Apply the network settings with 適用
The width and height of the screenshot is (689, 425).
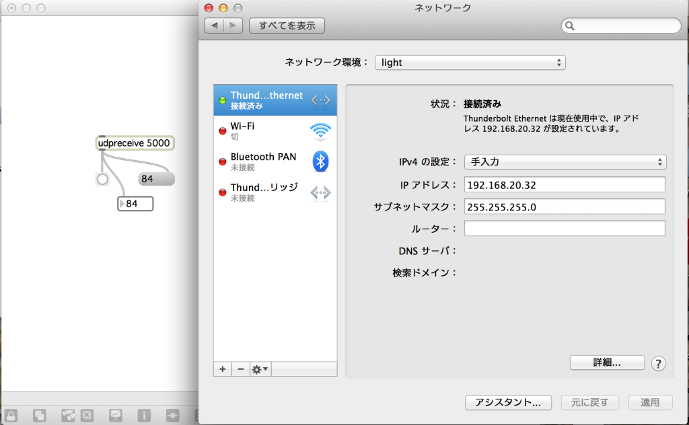[649, 402]
